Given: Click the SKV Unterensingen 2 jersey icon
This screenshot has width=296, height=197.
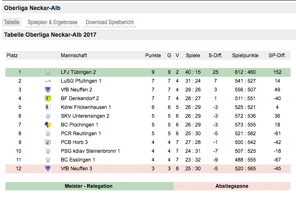Looking at the screenshot, I should tap(48, 116).
